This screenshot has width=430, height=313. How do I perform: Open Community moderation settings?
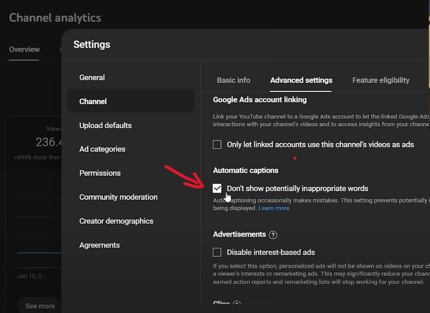(118, 197)
